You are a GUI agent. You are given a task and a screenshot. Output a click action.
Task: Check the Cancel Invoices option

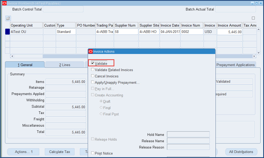pos(92,76)
